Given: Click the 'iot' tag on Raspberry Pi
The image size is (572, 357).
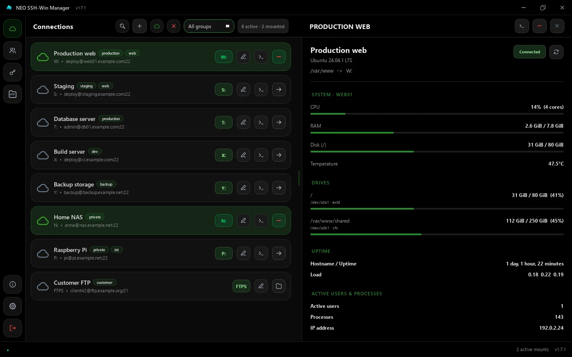Looking at the screenshot, I should tap(117, 250).
